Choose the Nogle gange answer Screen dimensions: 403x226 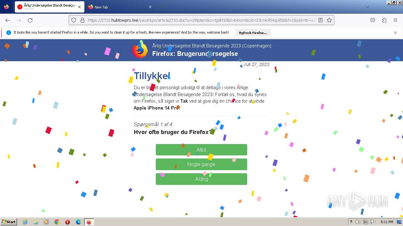(201, 164)
